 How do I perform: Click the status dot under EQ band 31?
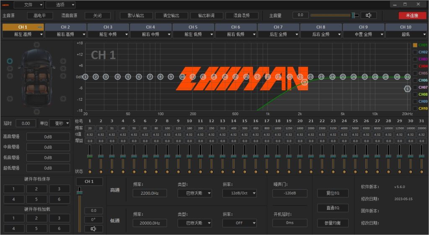coord(421,172)
